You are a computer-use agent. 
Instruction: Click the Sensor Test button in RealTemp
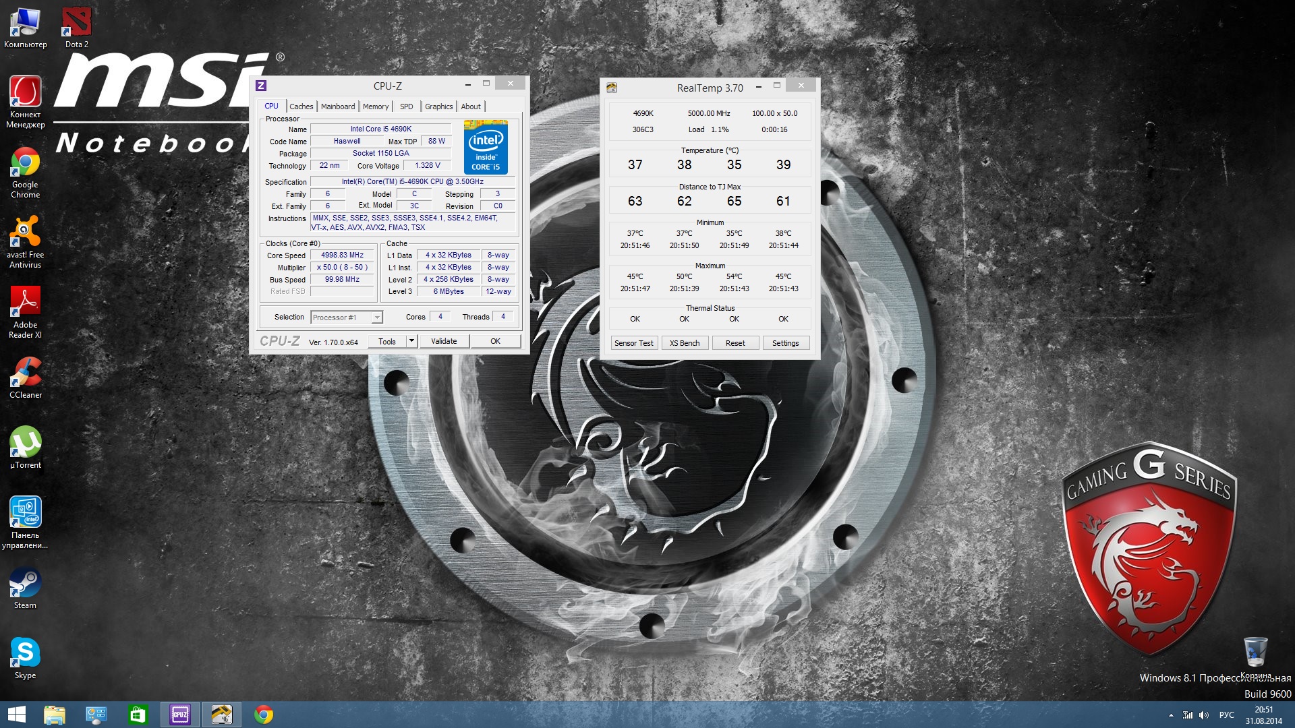tap(633, 343)
